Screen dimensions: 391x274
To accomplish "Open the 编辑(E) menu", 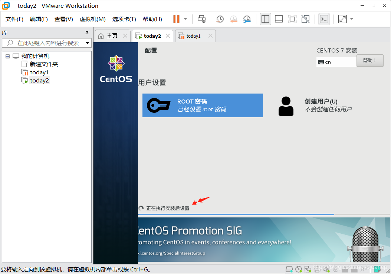I will point(39,19).
